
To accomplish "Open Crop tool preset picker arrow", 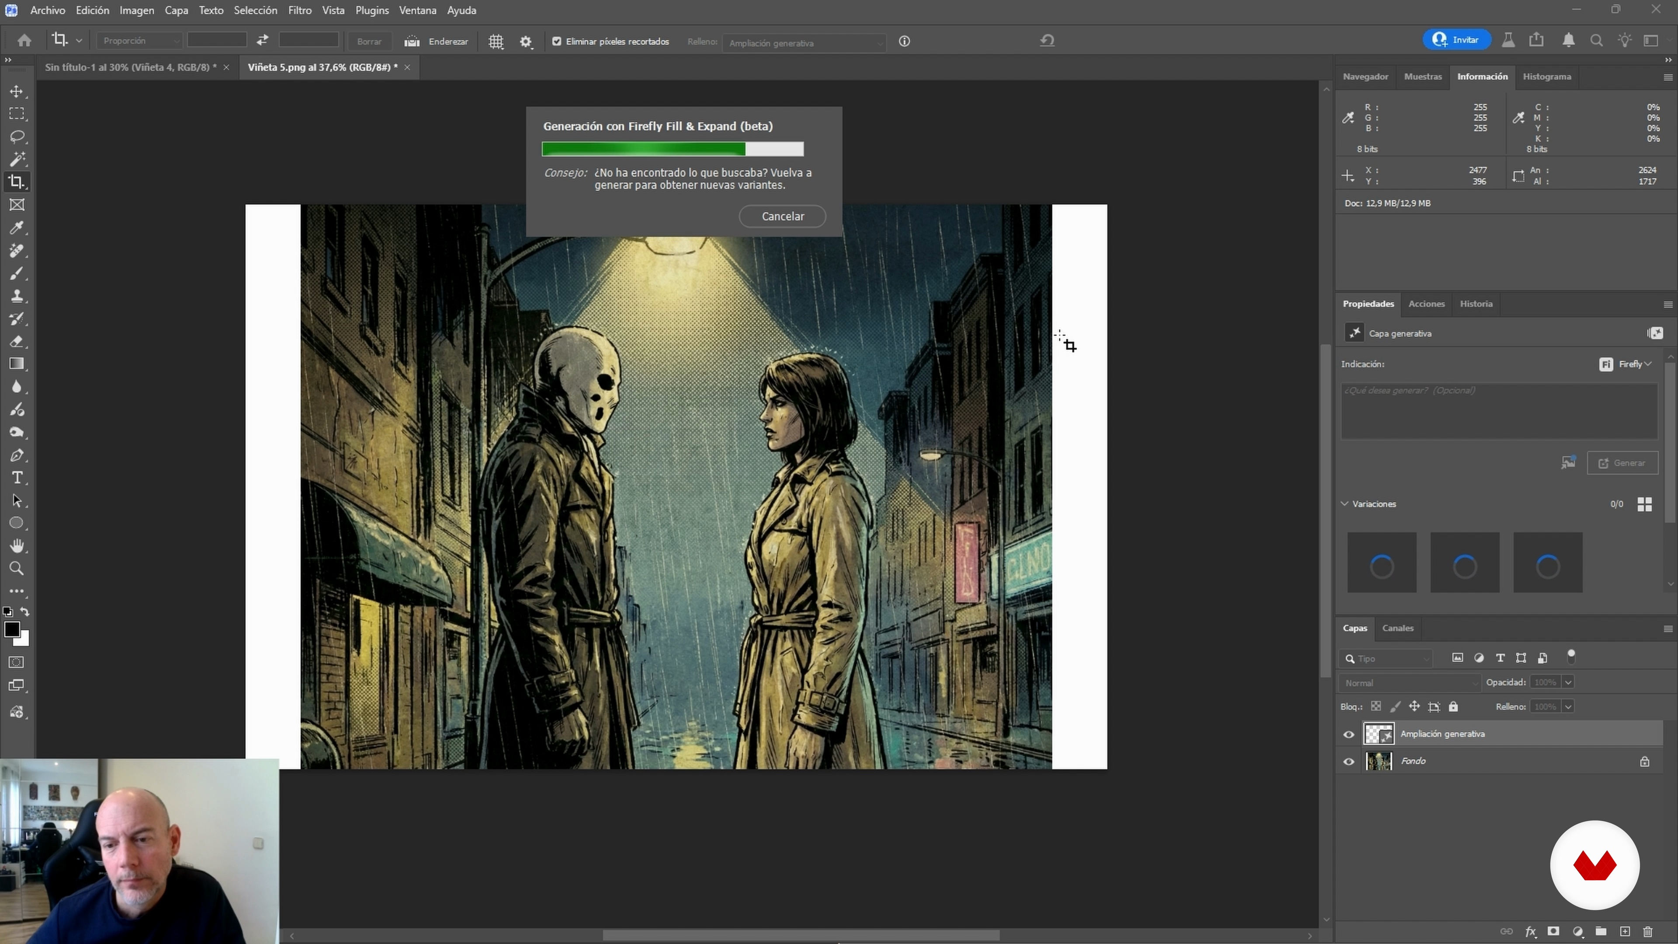I will [x=79, y=41].
